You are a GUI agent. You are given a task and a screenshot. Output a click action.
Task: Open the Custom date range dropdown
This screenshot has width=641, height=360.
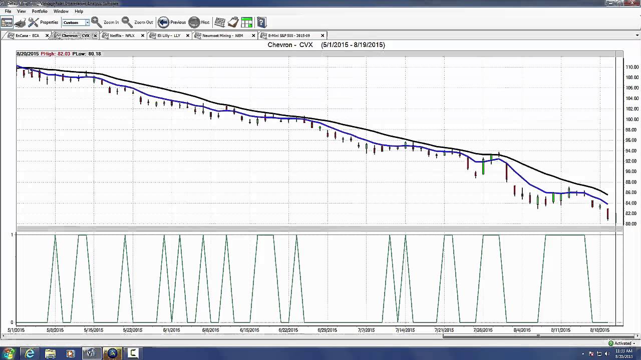(87, 22)
